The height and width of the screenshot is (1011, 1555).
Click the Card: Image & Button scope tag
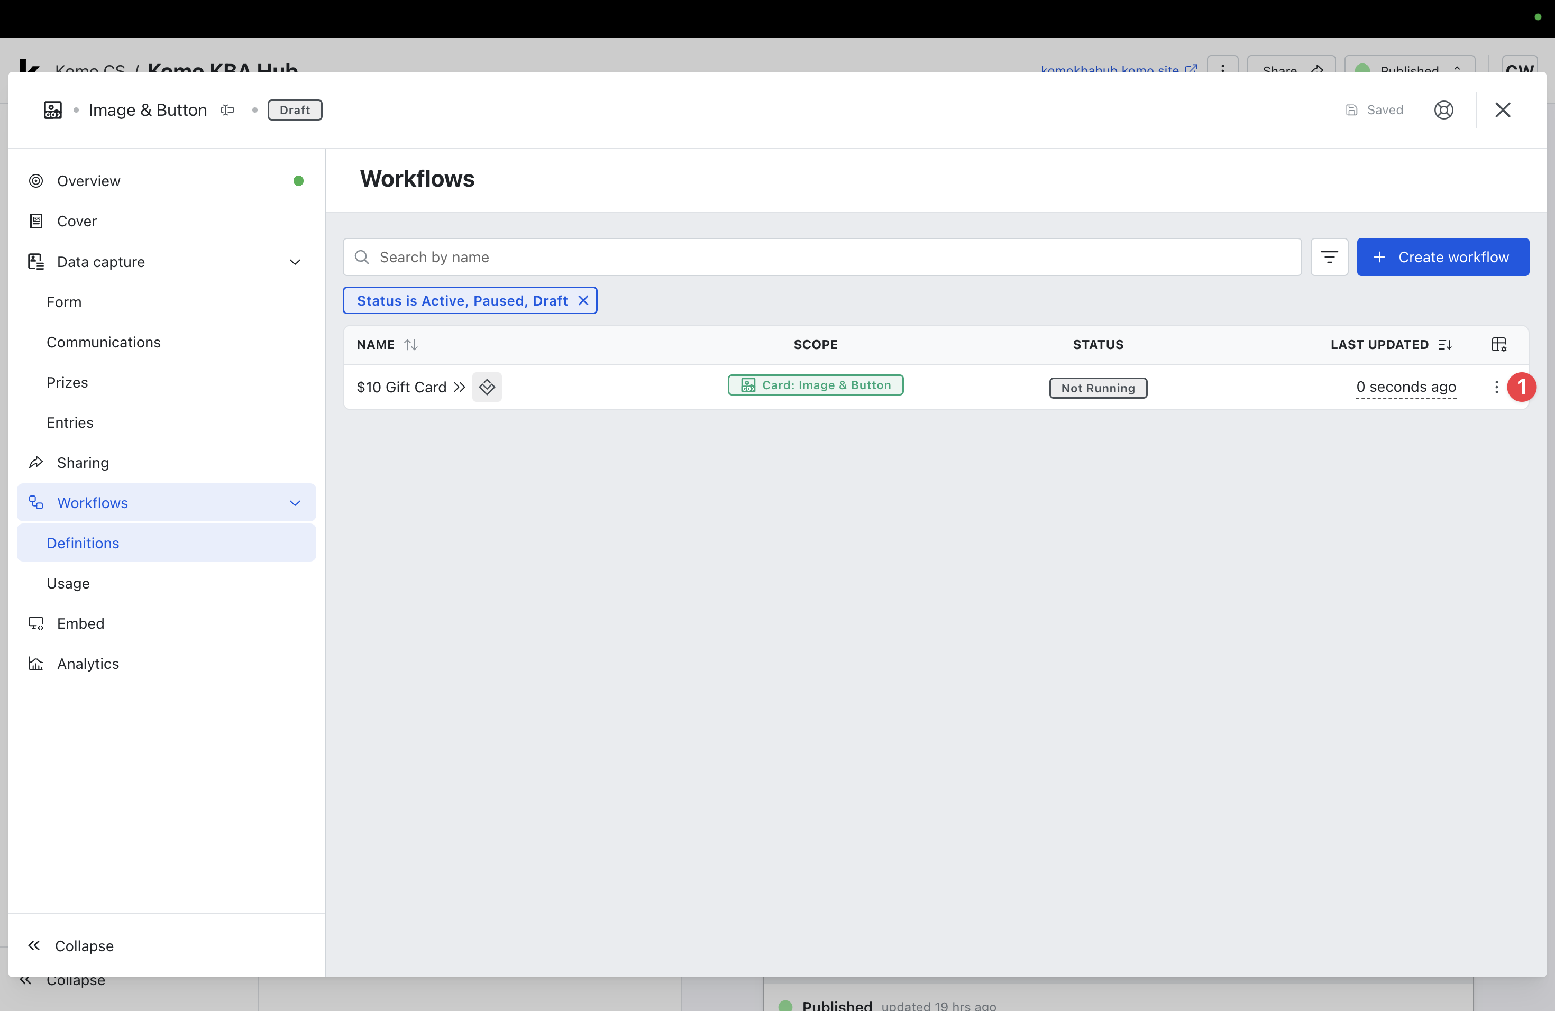coord(815,384)
